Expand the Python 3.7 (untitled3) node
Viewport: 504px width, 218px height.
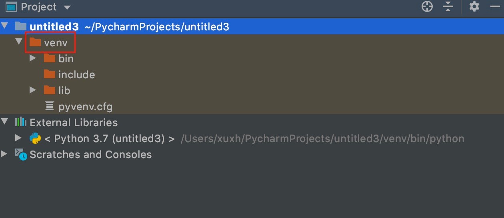click(18, 138)
